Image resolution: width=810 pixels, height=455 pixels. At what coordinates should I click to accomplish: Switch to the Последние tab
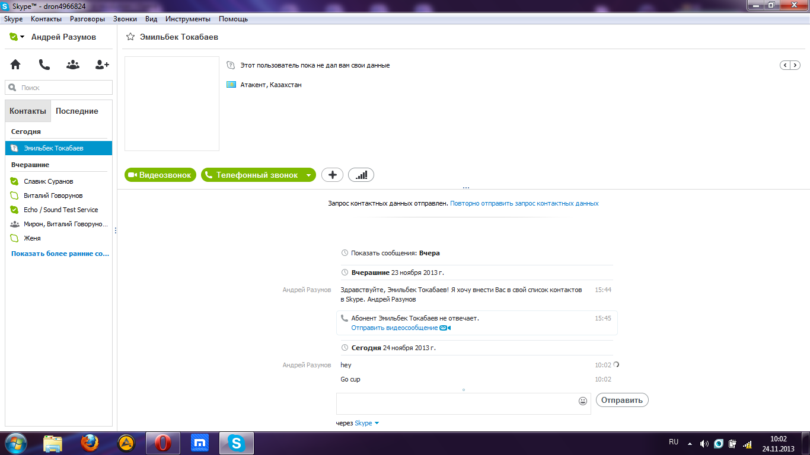click(77, 111)
